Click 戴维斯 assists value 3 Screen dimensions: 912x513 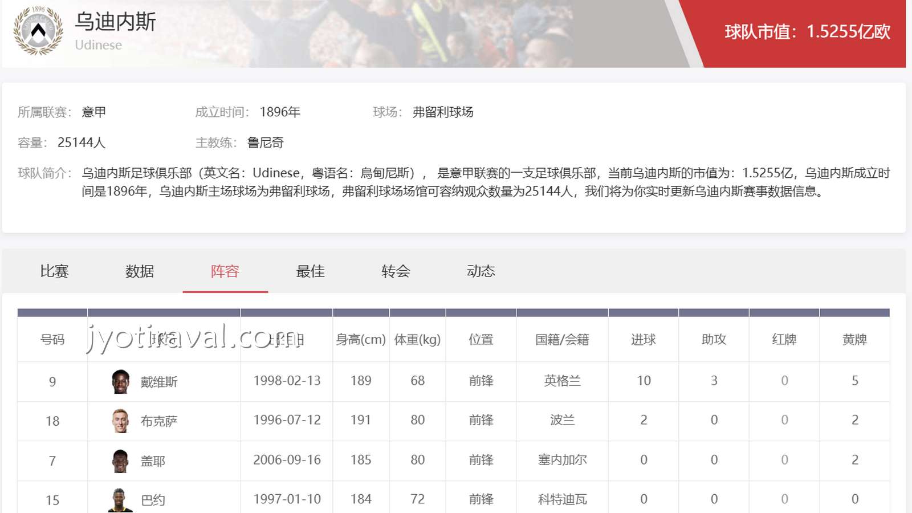(x=714, y=381)
